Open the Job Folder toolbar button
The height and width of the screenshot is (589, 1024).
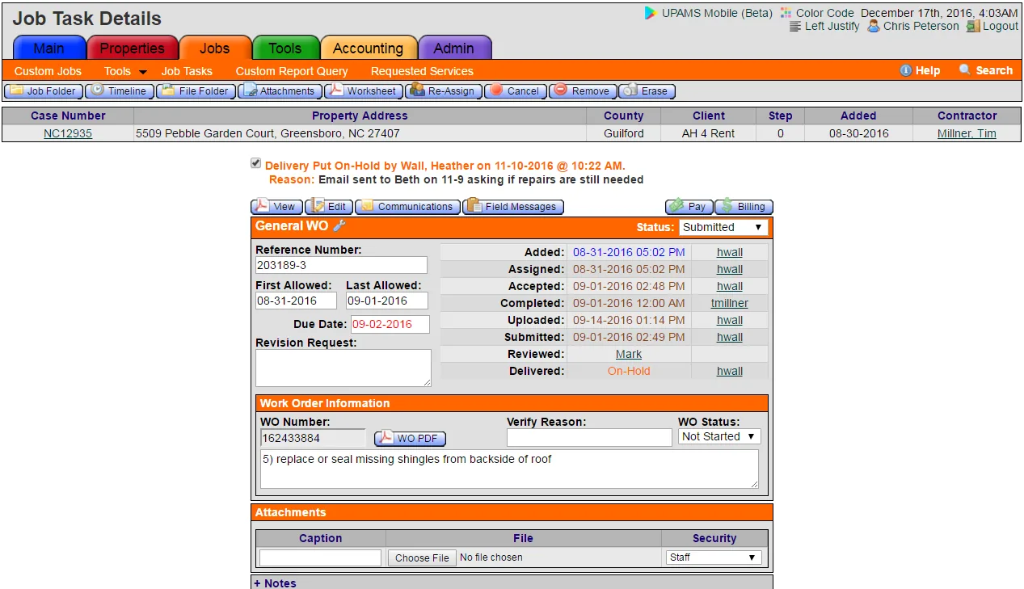pos(44,91)
